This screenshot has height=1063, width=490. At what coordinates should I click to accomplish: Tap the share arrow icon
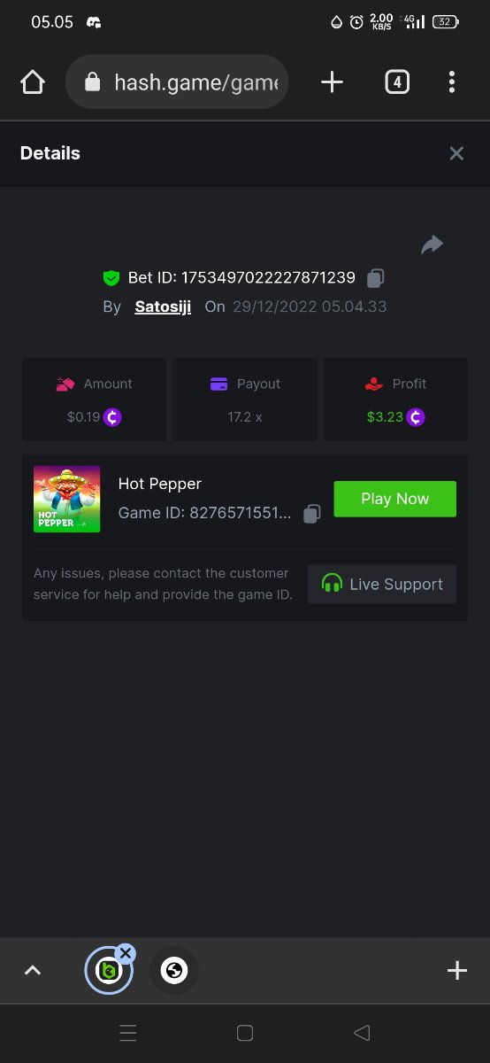pyautogui.click(x=432, y=244)
